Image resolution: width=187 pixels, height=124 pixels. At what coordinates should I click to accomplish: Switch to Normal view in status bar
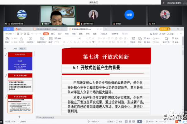click(x=126, y=122)
